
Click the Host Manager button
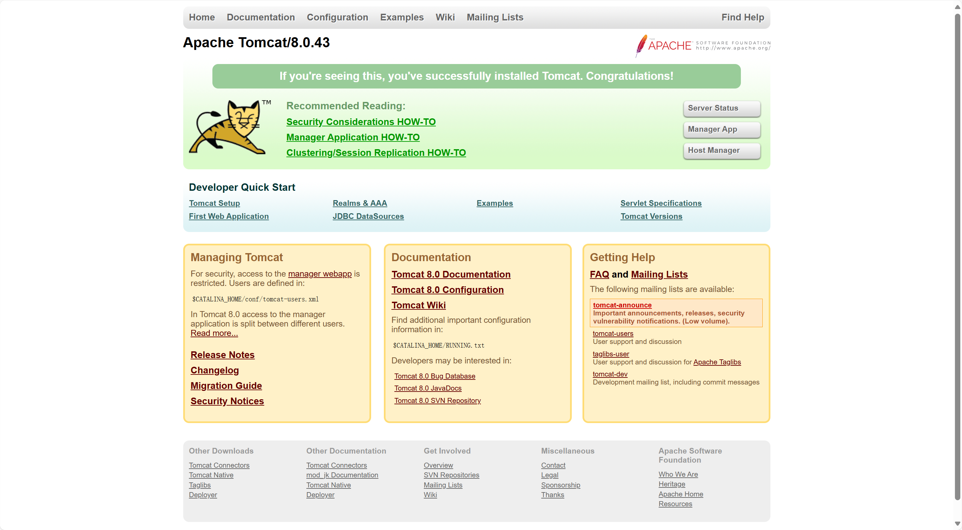click(x=721, y=150)
